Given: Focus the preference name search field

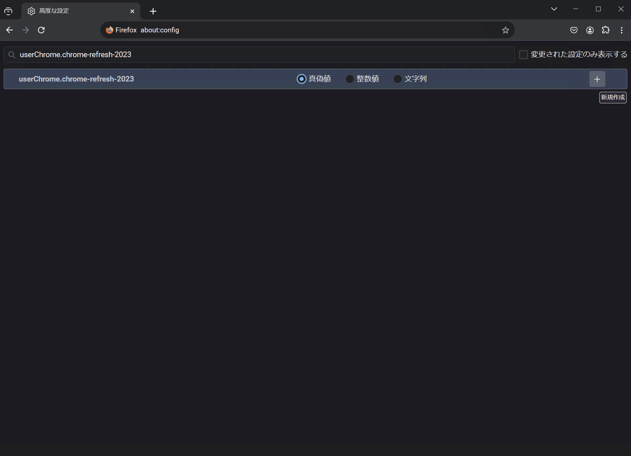Looking at the screenshot, I should click(x=259, y=54).
